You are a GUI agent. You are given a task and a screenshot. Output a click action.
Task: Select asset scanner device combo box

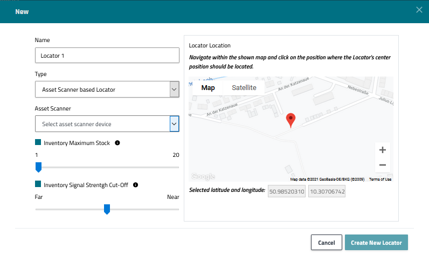click(102, 124)
